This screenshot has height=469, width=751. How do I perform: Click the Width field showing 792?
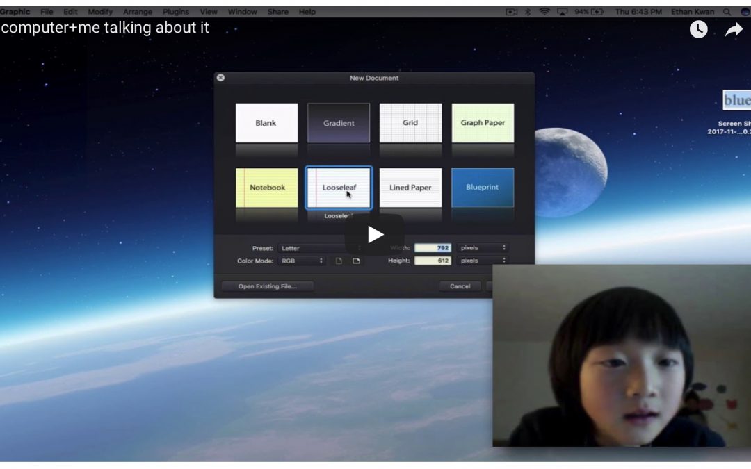coord(433,248)
